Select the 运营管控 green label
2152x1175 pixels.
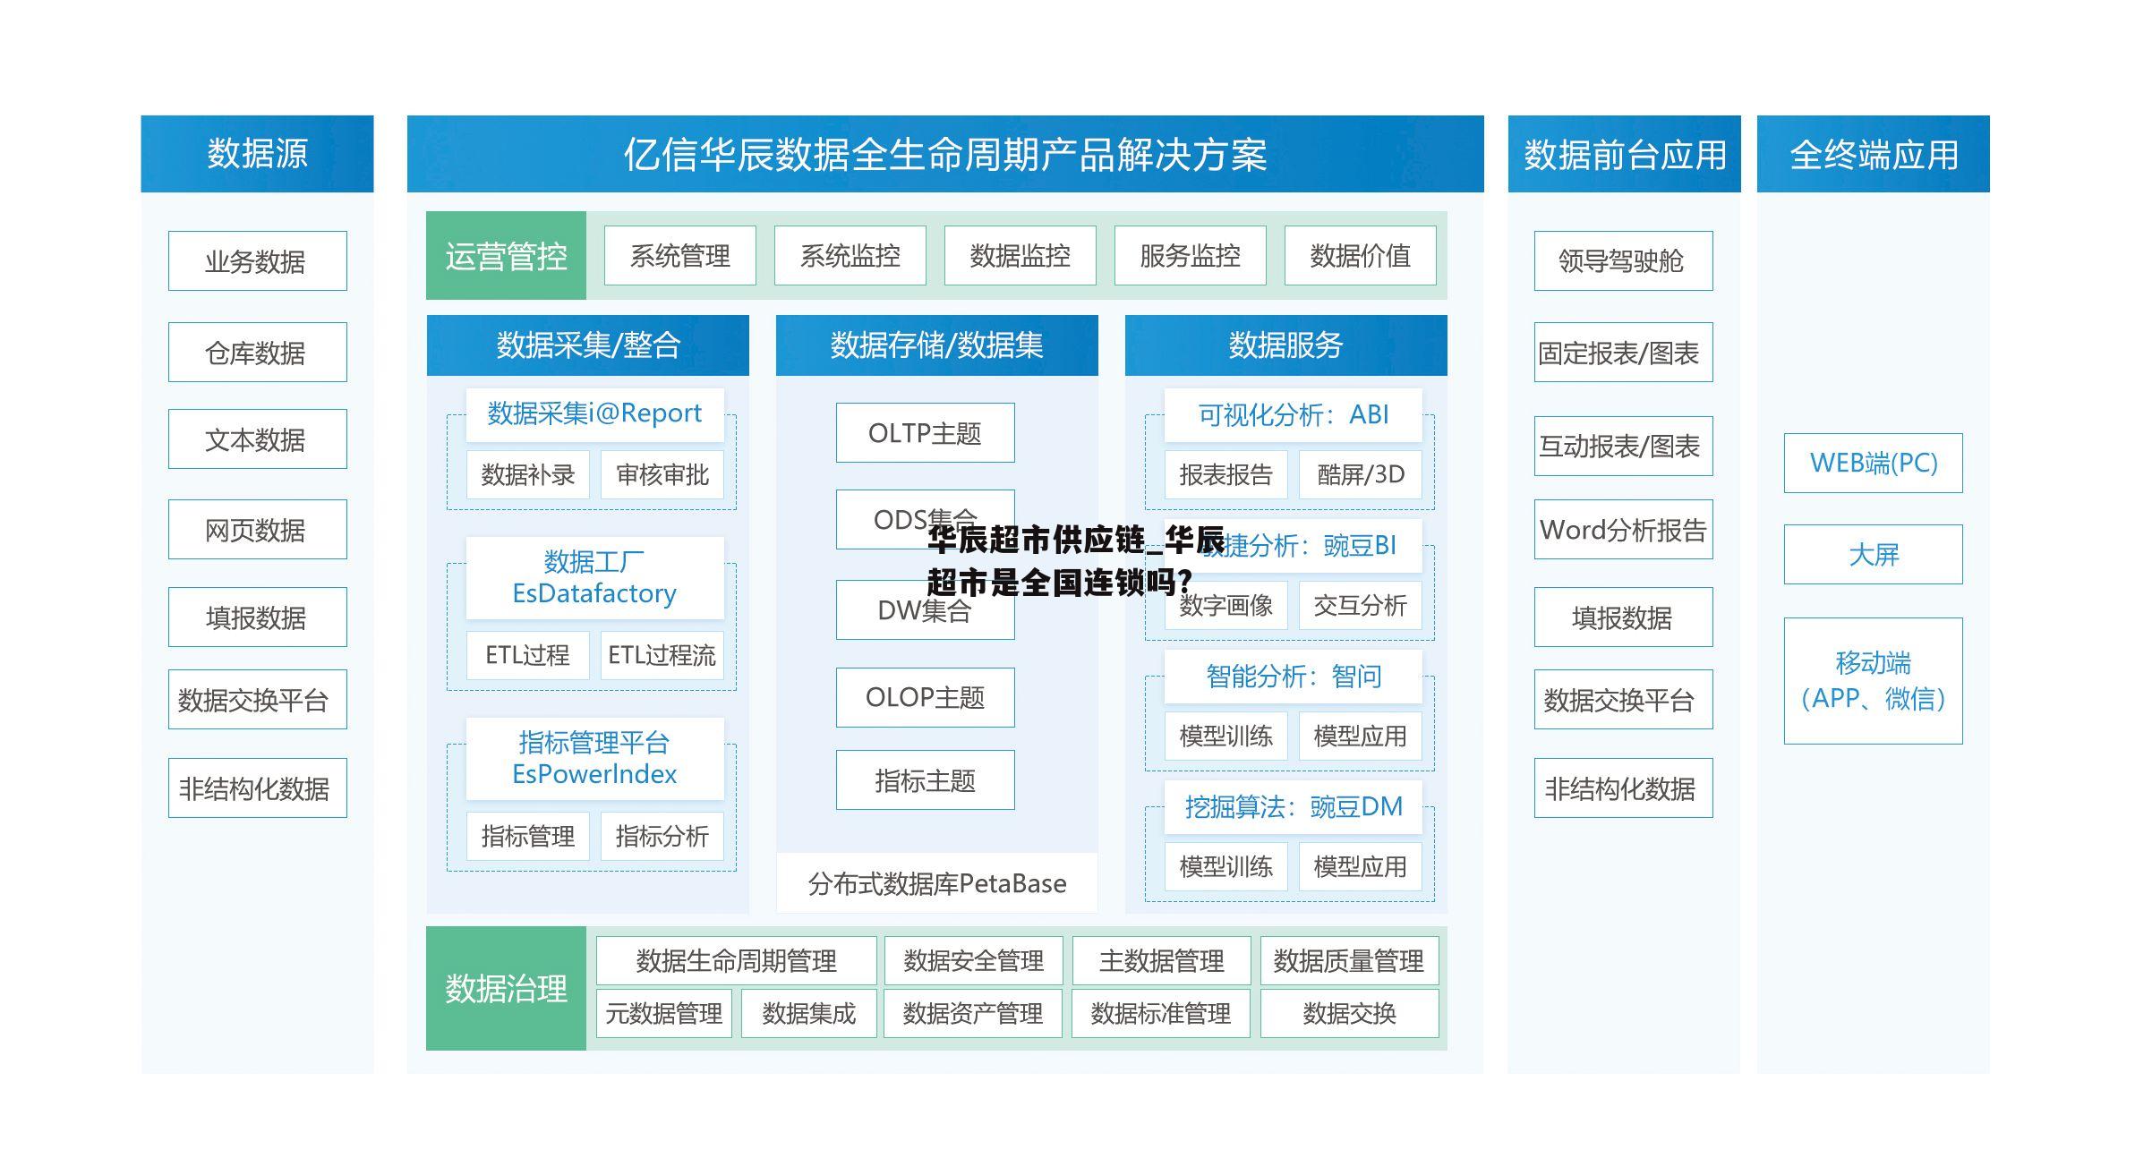507,255
